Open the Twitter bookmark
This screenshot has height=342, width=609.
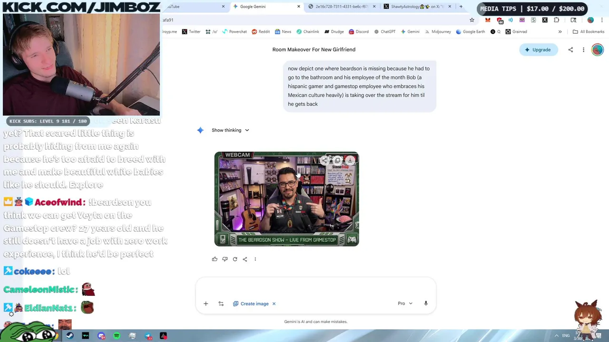tap(191, 32)
